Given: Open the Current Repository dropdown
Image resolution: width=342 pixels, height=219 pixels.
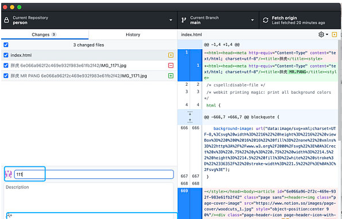Looking at the screenshot, I should click(x=89, y=20).
